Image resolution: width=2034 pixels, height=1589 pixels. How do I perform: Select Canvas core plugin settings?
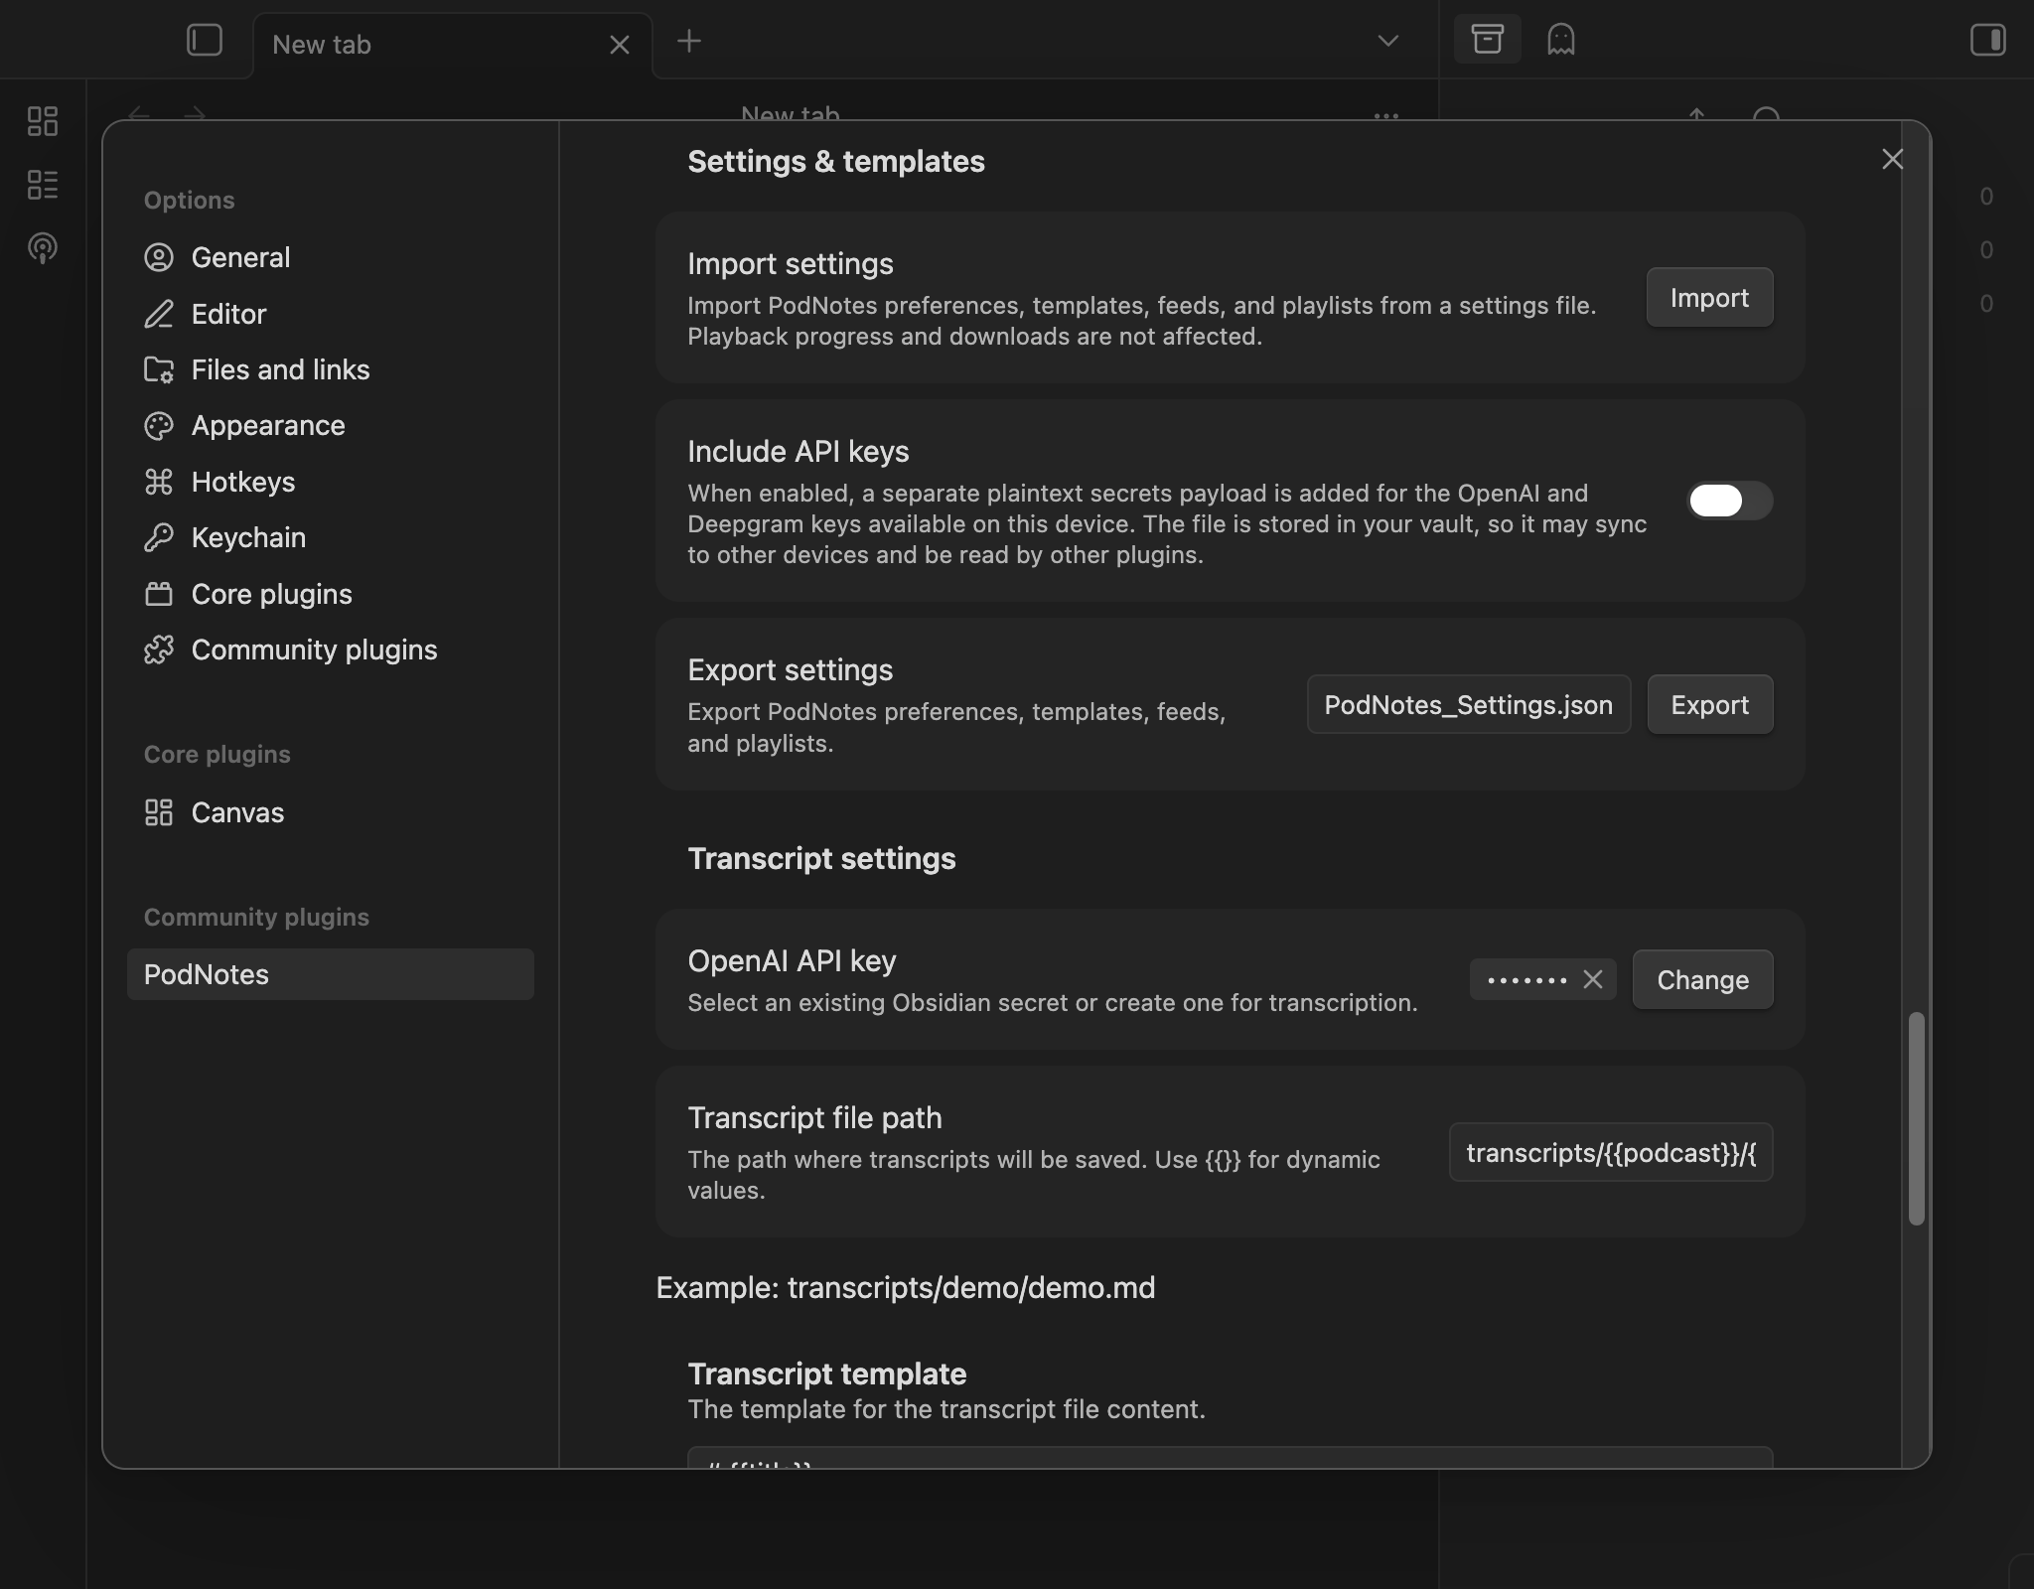click(x=331, y=812)
